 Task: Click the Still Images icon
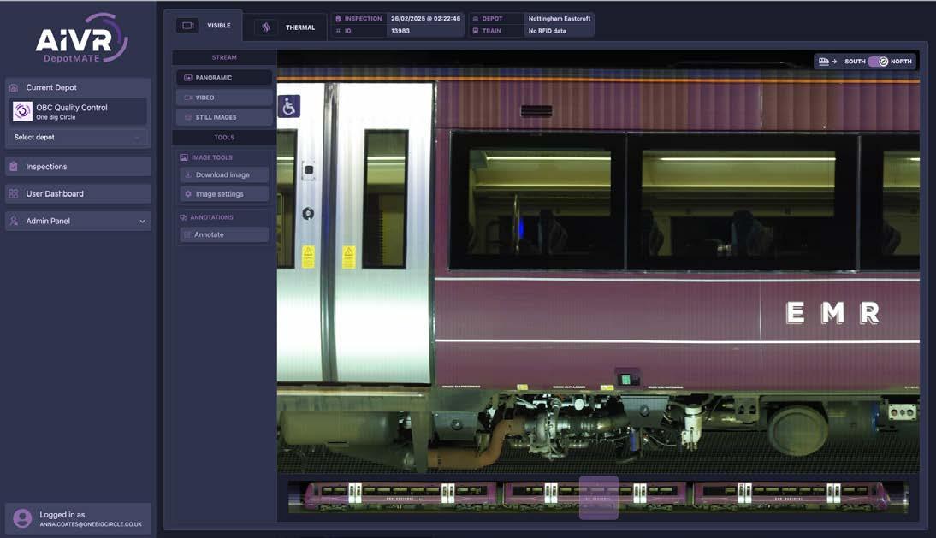pos(188,117)
